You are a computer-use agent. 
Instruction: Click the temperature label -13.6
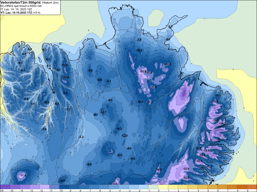point(202,155)
